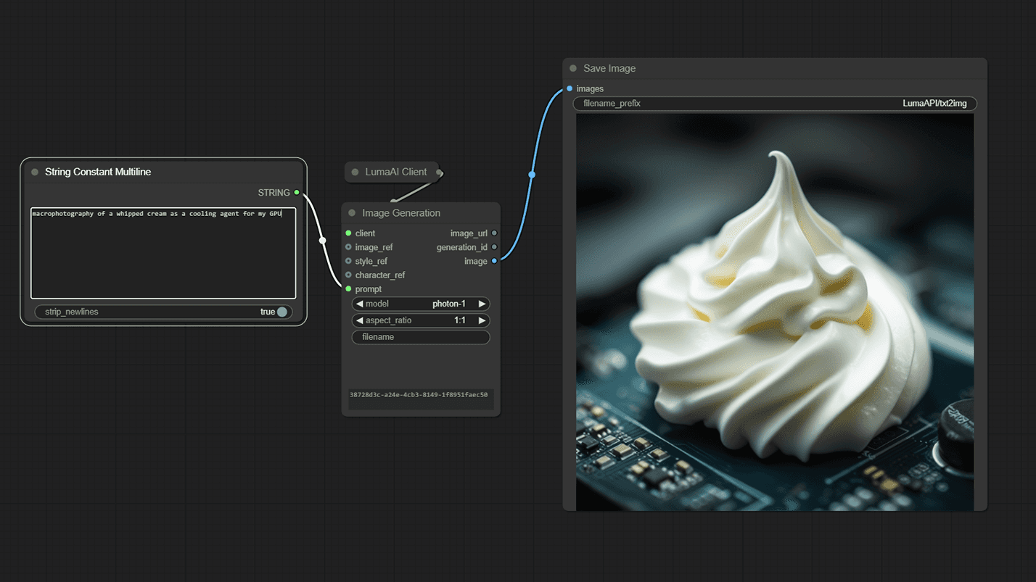Image resolution: width=1036 pixels, height=582 pixels.
Task: Edit the filename_prefix LumaAPI/txt2img field
Action: (775, 104)
